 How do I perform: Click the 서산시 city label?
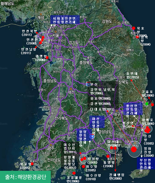36,69
